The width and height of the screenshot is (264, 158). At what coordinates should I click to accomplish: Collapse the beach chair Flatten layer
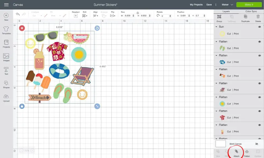tap(216, 83)
